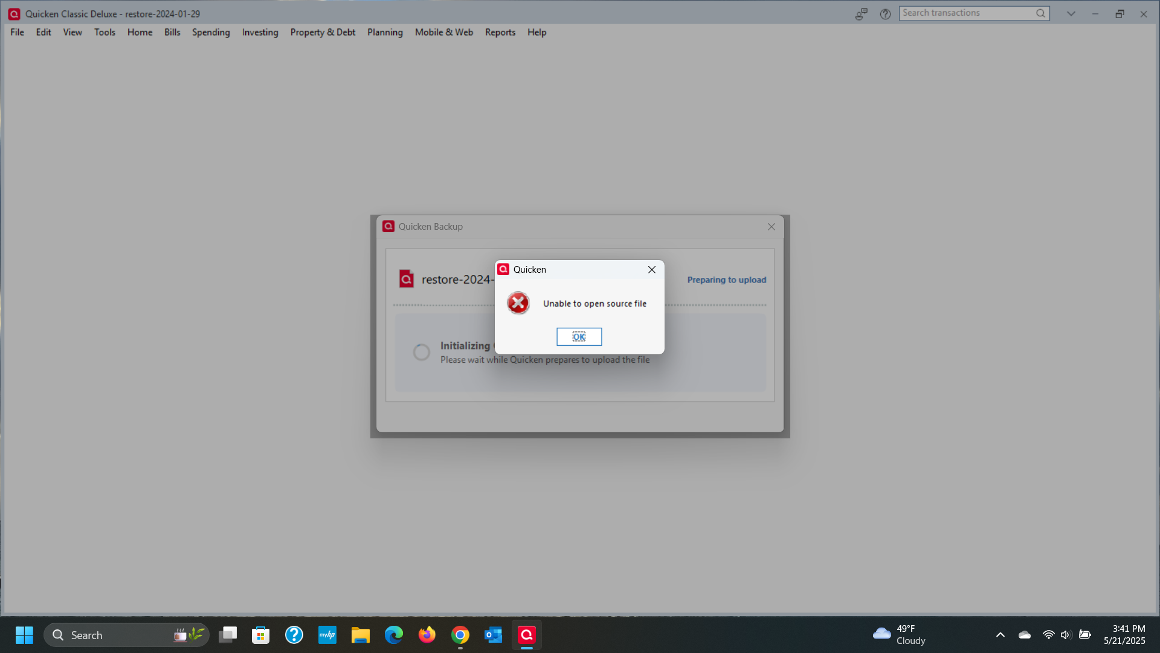Image resolution: width=1160 pixels, height=653 pixels.
Task: Open Google Chrome from the taskbar
Action: coord(460,635)
